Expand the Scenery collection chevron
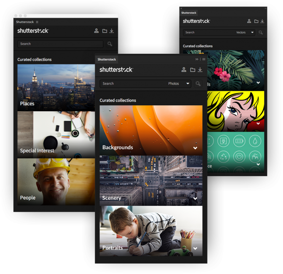Screen dimensions: 283x274 [x=195, y=199]
